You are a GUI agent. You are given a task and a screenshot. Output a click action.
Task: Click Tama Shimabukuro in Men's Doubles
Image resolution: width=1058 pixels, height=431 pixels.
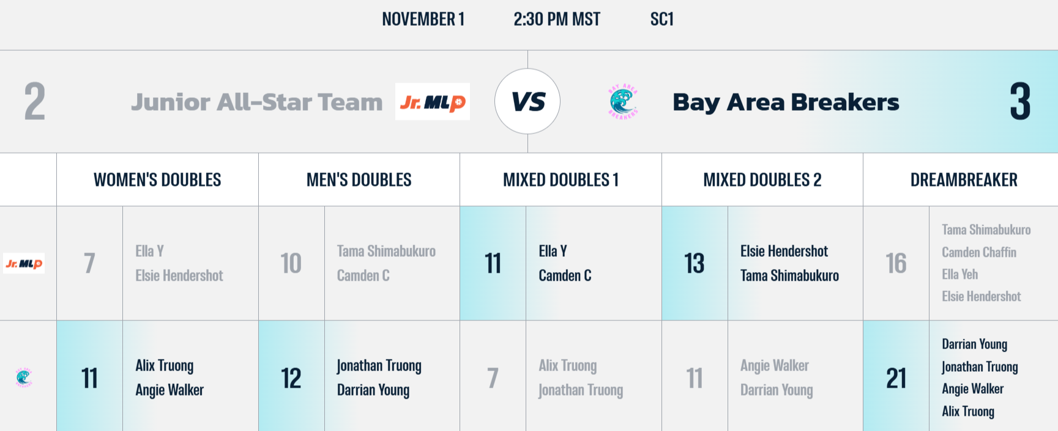386,251
